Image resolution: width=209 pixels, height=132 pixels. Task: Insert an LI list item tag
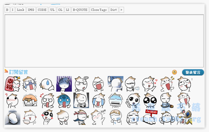(68, 10)
